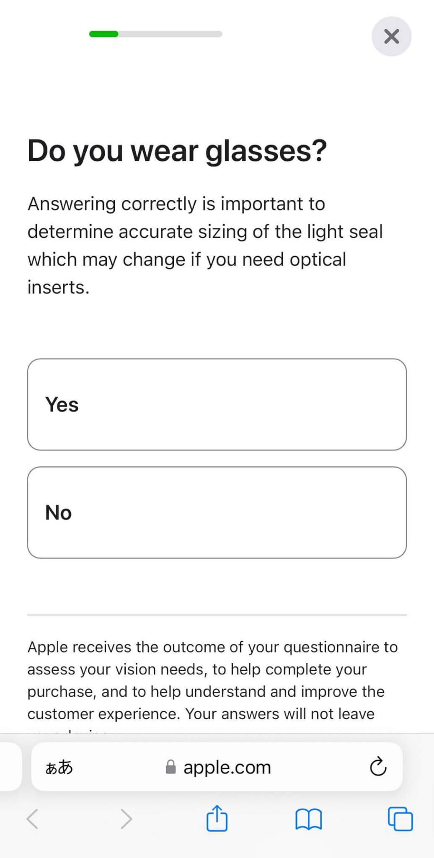Tap the divider line above privacy notice
Image resolution: width=434 pixels, height=858 pixels.
tap(217, 615)
